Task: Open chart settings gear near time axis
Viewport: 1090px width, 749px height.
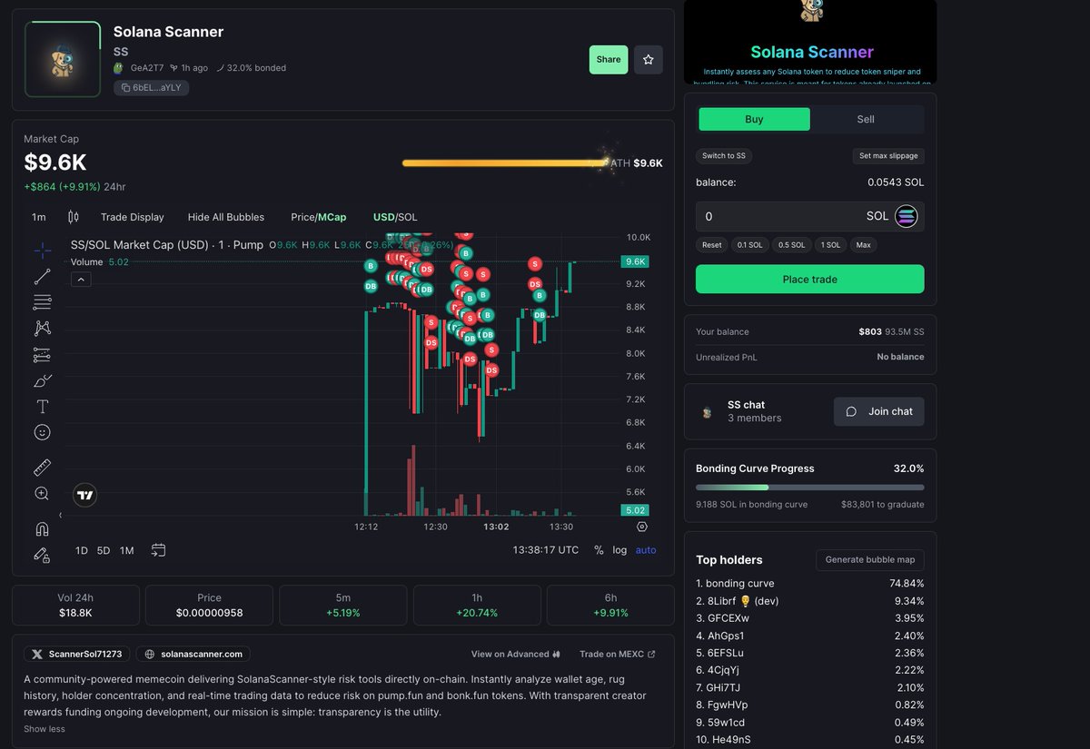Action: coord(642,527)
